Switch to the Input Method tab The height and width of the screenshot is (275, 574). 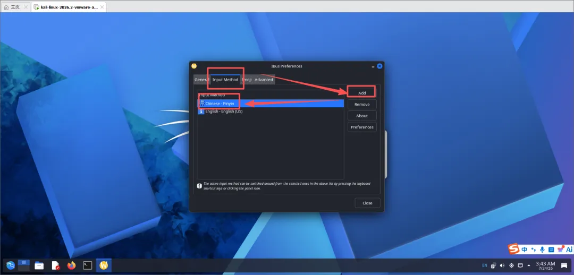click(x=225, y=80)
